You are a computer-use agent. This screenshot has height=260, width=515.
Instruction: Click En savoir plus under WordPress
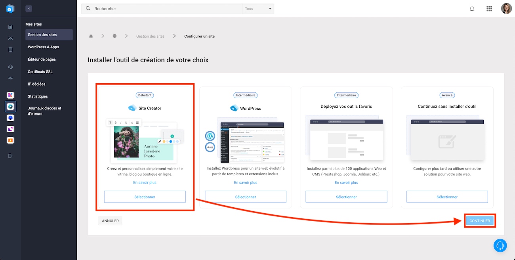pos(246,183)
